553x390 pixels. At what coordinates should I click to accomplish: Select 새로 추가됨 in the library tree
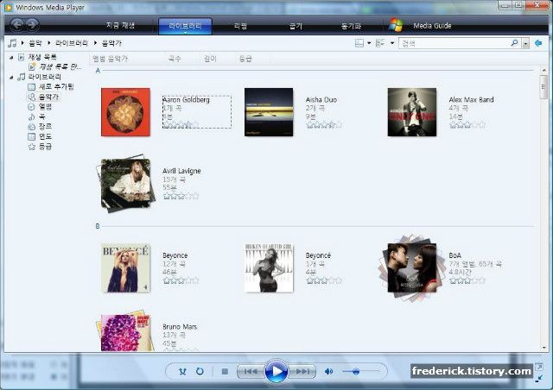coord(56,86)
